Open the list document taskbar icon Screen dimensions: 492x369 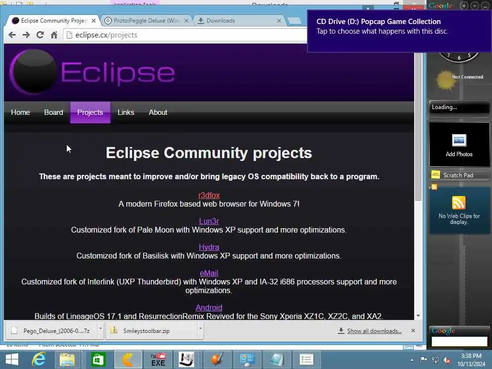coord(306,359)
